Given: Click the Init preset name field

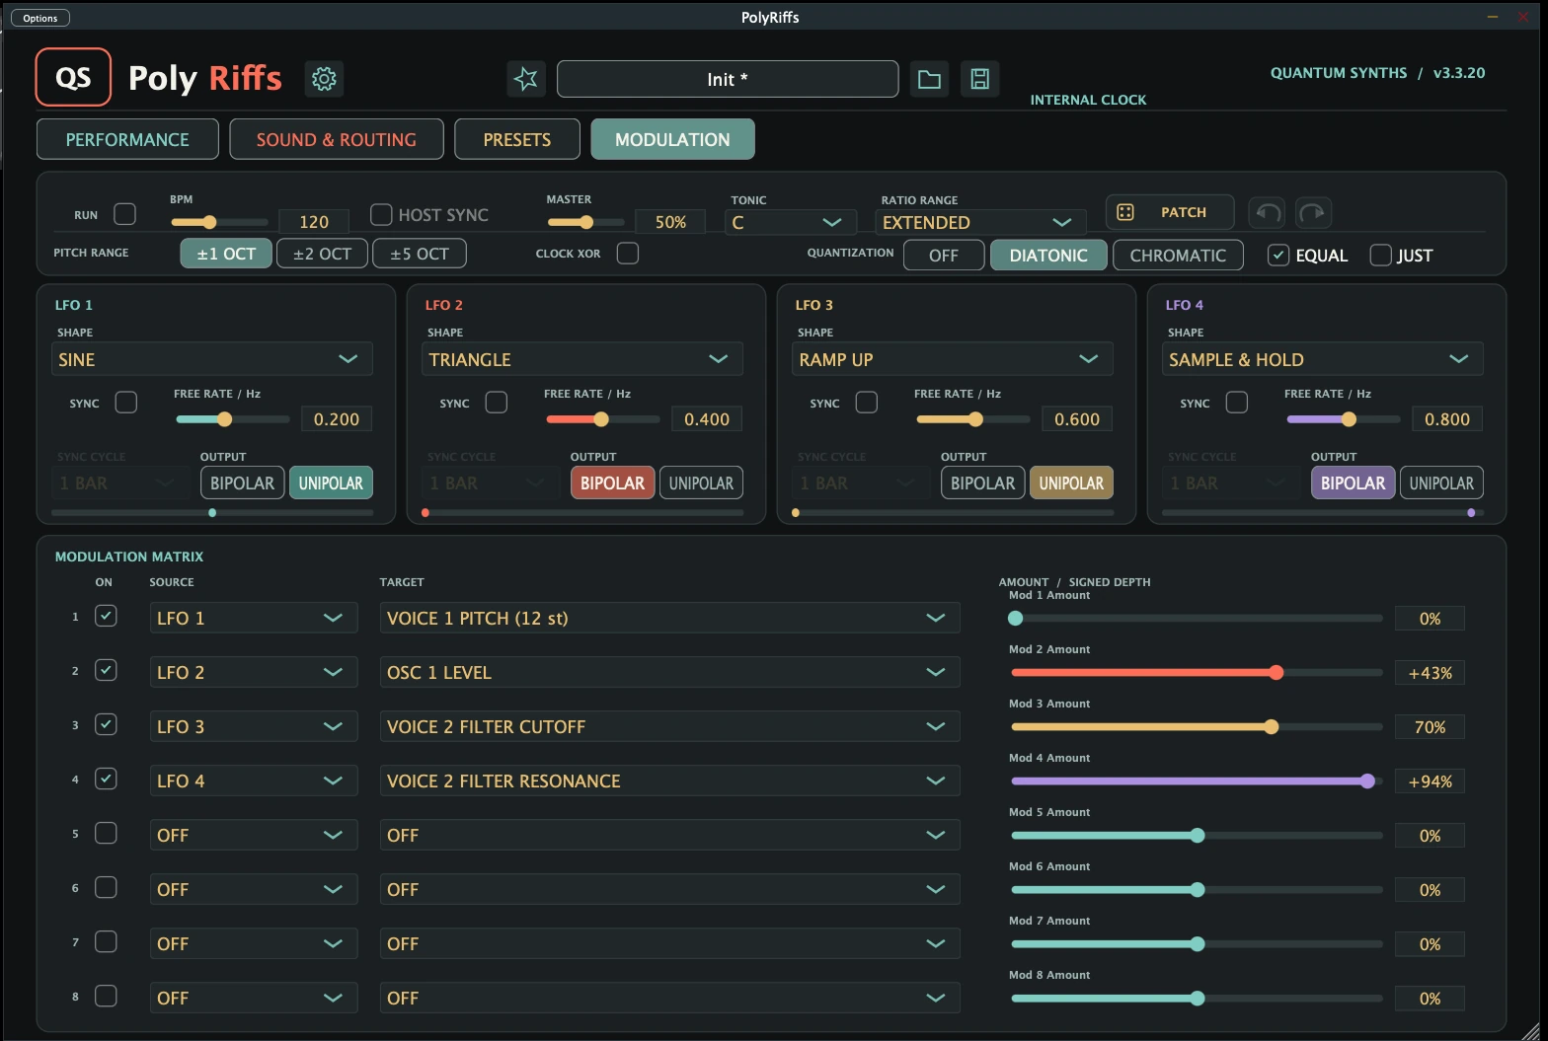Looking at the screenshot, I should [728, 79].
